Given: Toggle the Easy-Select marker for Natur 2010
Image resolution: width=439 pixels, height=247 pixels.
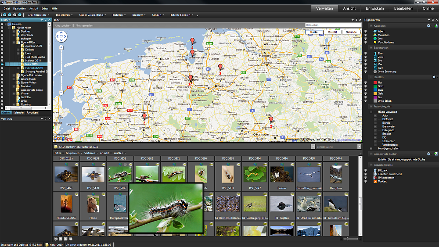Looking at the screenshot, I should [x=2, y=64].
